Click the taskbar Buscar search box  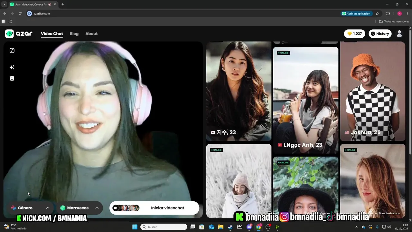click(x=164, y=227)
